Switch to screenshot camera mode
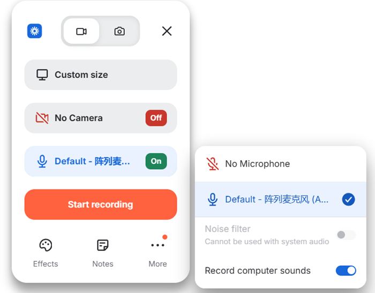 119,31
